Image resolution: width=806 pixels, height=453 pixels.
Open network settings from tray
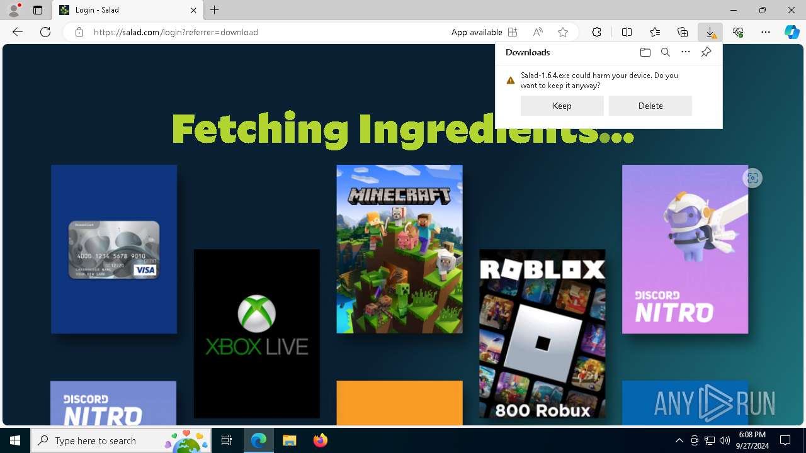click(710, 440)
